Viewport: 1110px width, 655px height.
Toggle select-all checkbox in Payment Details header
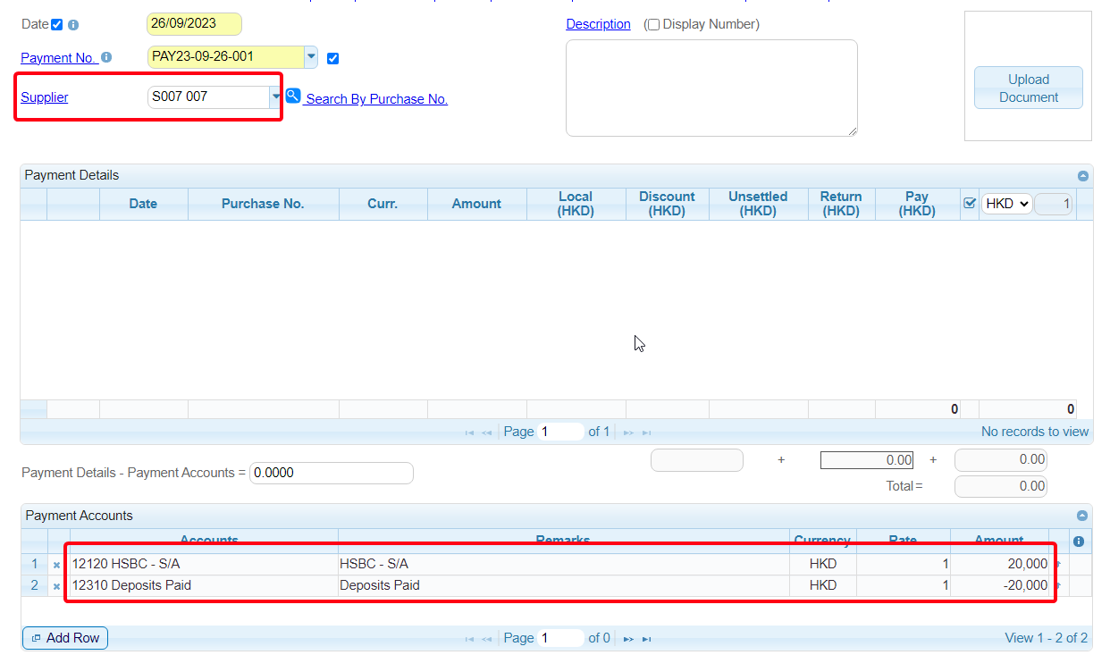tap(970, 204)
